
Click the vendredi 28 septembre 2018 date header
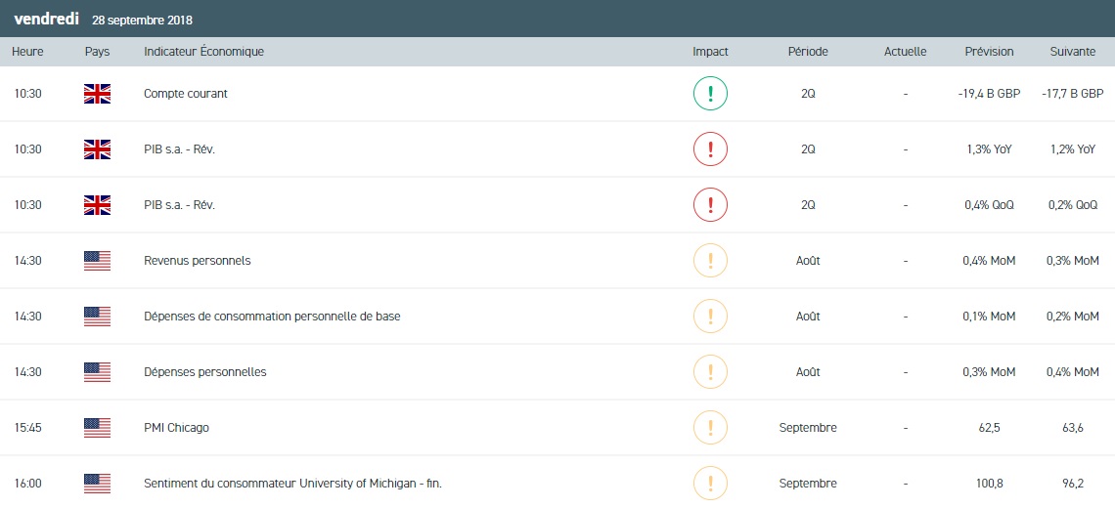point(103,20)
